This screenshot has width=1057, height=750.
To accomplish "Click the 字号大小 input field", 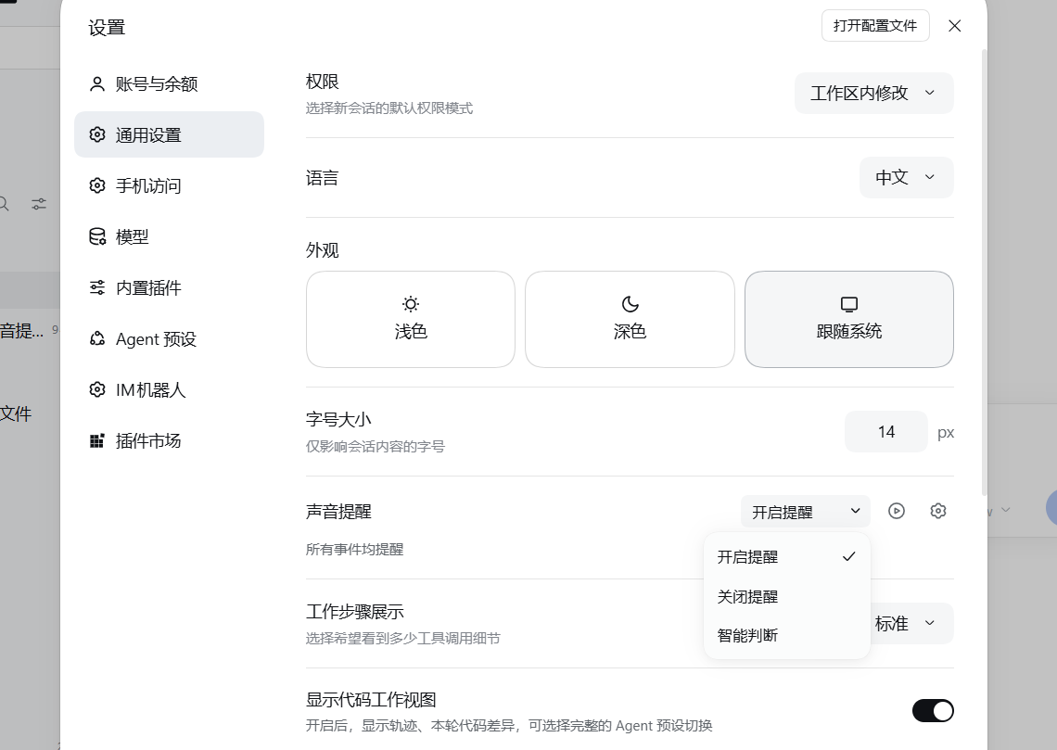I will 885,432.
